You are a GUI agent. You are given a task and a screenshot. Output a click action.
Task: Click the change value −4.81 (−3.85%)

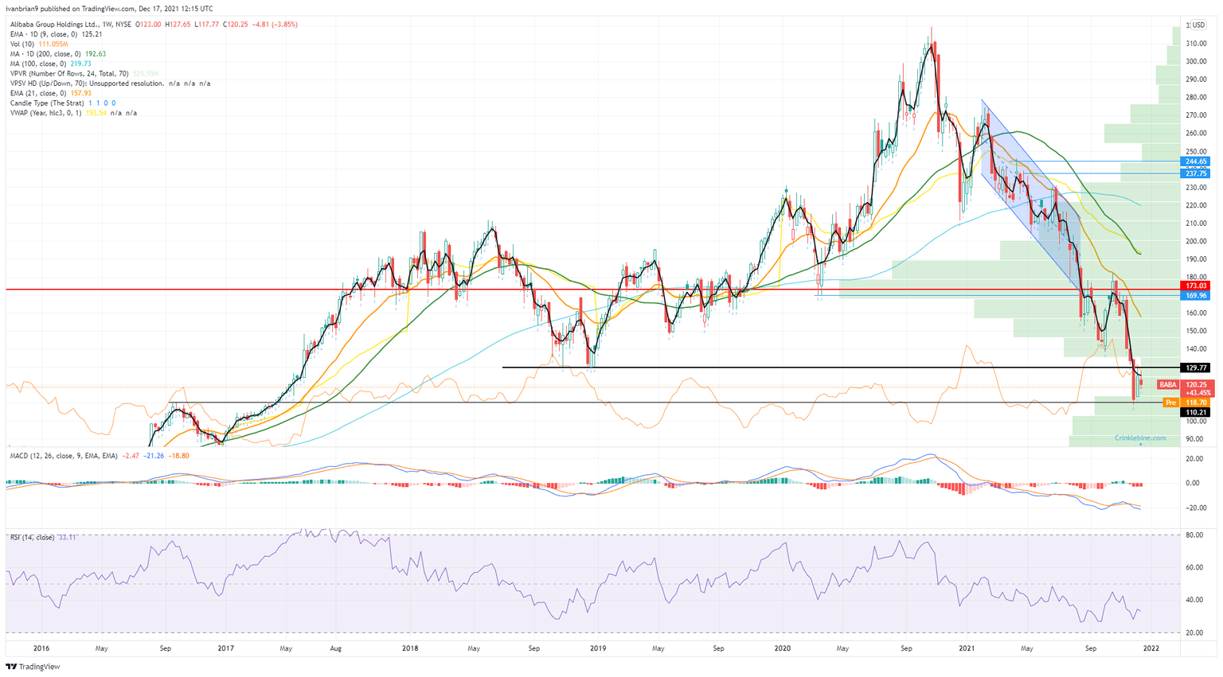click(x=275, y=25)
